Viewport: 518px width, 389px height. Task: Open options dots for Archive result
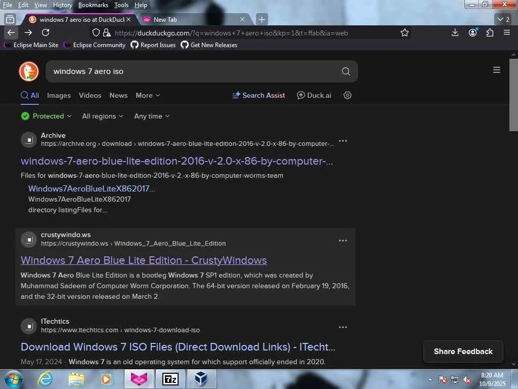343,141
